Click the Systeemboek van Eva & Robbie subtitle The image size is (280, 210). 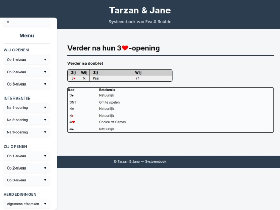(140, 22)
